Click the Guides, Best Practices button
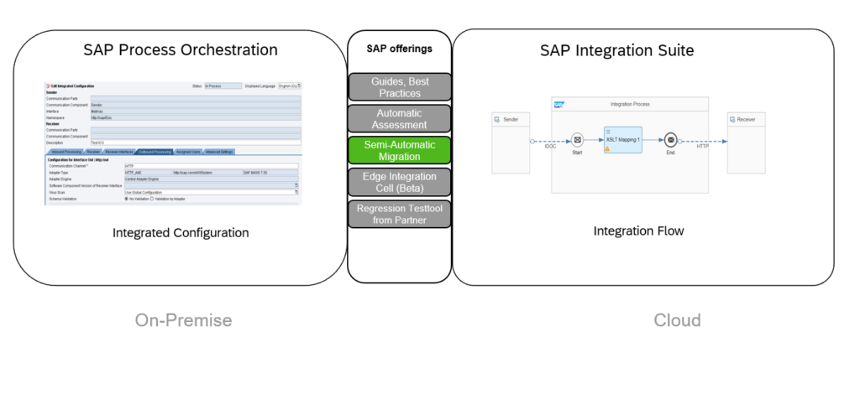The width and height of the screenshot is (860, 394). tap(400, 86)
